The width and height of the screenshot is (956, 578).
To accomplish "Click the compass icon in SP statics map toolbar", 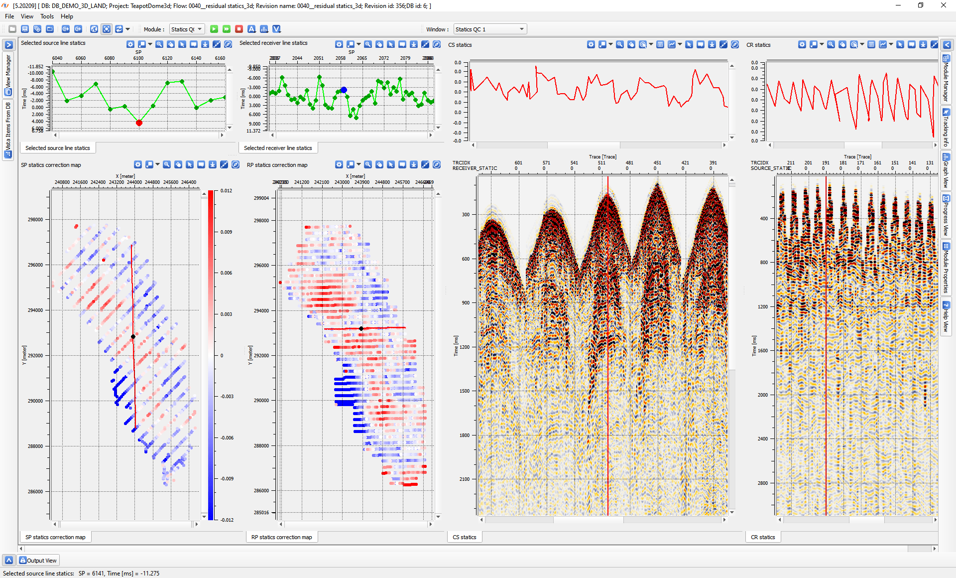I will click(236, 165).
